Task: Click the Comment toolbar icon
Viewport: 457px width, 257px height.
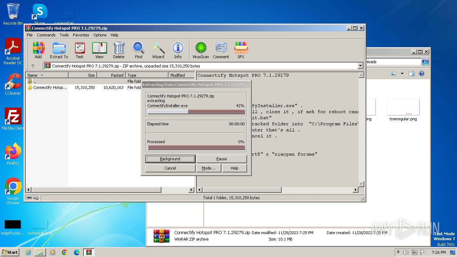Action: [x=221, y=50]
